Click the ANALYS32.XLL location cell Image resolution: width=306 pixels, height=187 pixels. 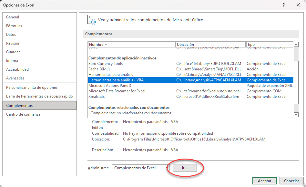209,75
